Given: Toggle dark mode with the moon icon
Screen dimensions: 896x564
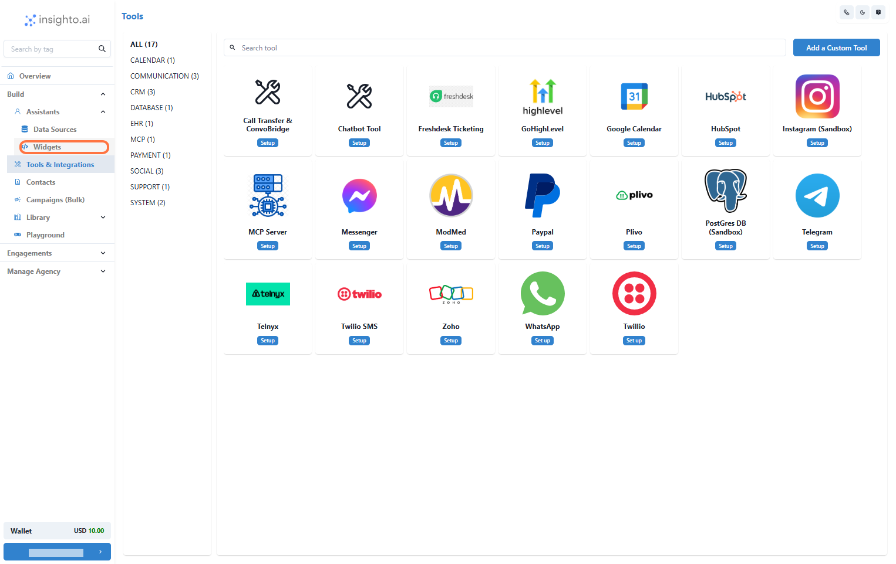Looking at the screenshot, I should (862, 12).
